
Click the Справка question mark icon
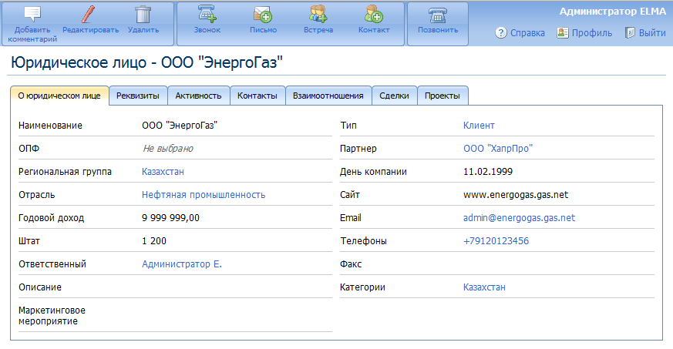(x=501, y=32)
